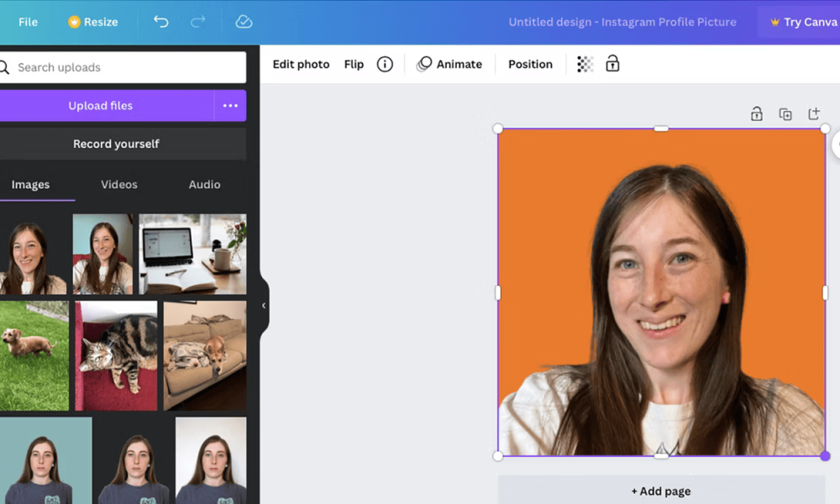Select the dachshund on grass thumbnail
Image resolution: width=840 pixels, height=504 pixels.
coord(34,355)
